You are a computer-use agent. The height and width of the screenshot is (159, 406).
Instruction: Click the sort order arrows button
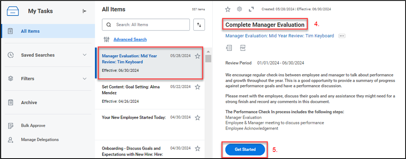click(x=199, y=25)
